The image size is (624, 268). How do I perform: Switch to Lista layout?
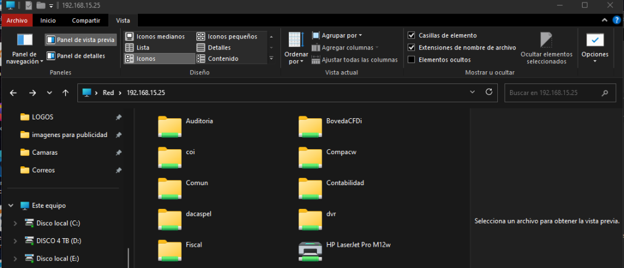point(137,48)
